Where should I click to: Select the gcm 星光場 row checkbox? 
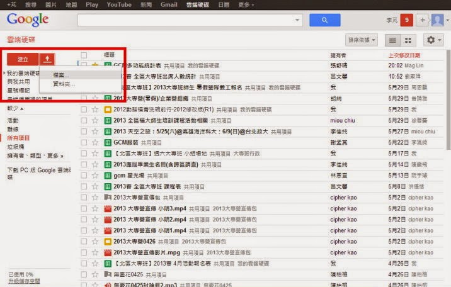[84, 176]
